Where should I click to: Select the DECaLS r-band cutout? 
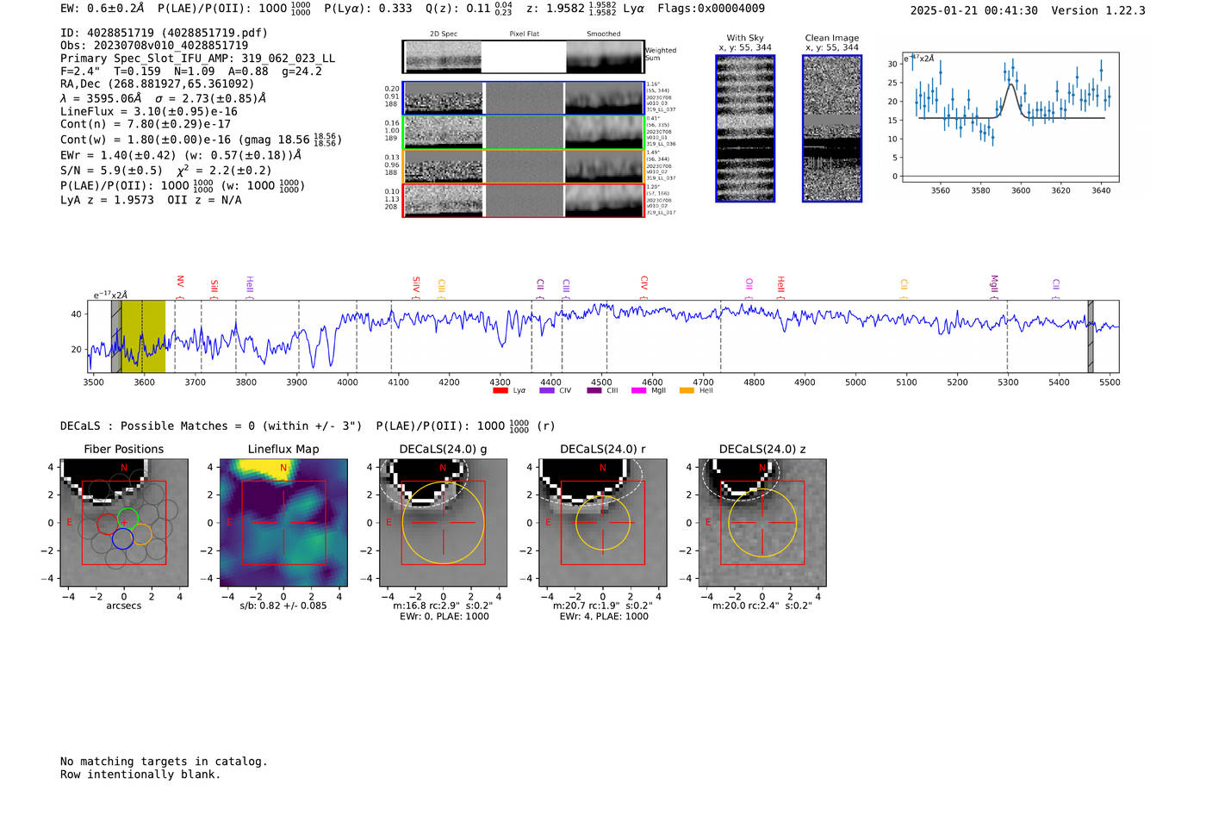(x=603, y=523)
